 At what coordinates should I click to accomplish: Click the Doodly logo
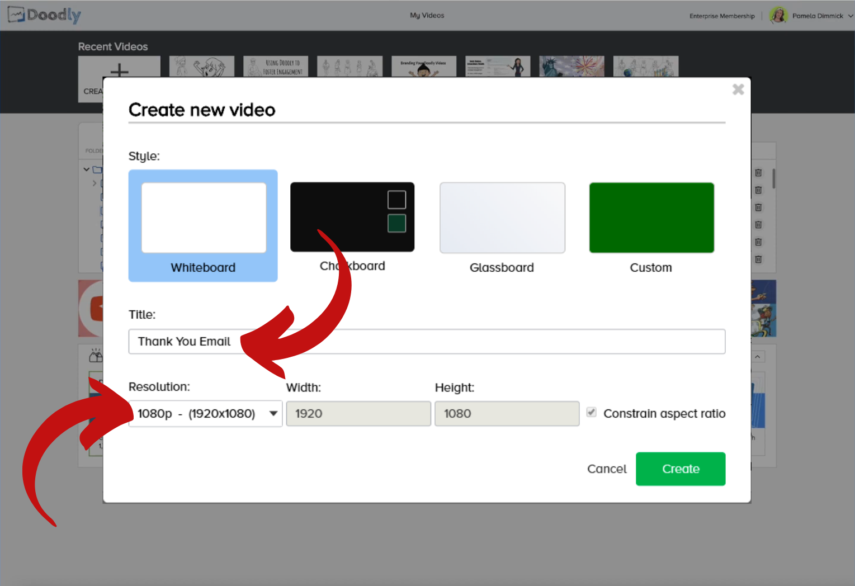tap(44, 15)
